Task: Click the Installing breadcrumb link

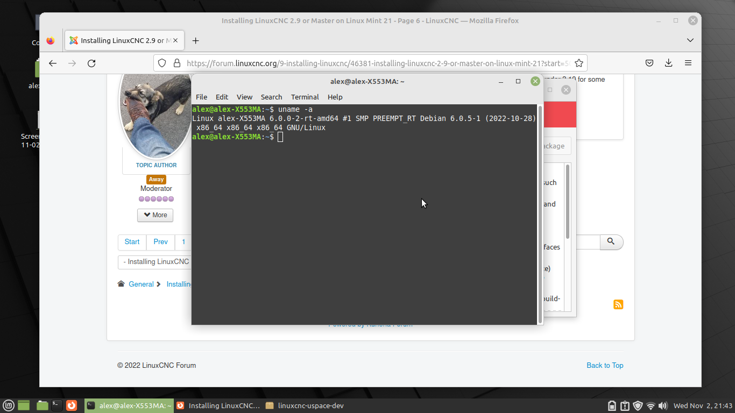Action: click(x=179, y=284)
